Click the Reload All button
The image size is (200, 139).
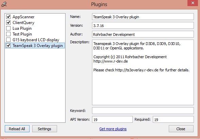(17, 129)
